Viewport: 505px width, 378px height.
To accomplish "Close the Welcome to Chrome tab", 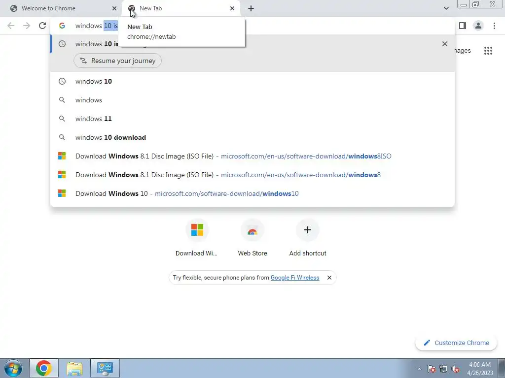I will click(x=114, y=8).
